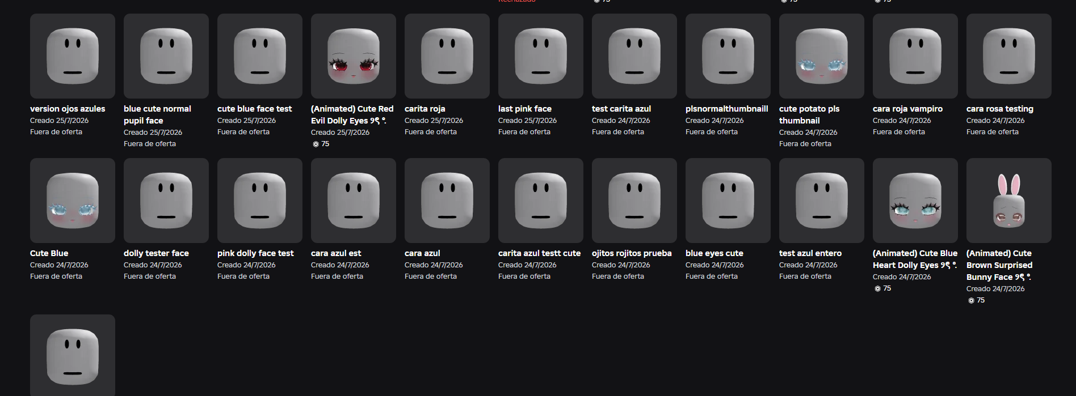Open the 'cute blue face test' title link

pyautogui.click(x=255, y=109)
